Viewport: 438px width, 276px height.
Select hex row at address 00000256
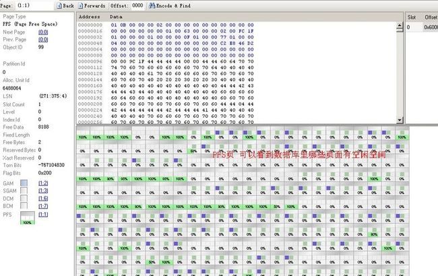point(166,122)
